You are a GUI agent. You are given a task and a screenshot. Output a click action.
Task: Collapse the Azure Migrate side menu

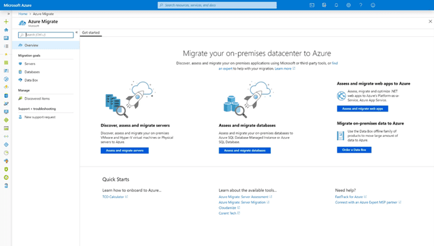click(x=77, y=32)
